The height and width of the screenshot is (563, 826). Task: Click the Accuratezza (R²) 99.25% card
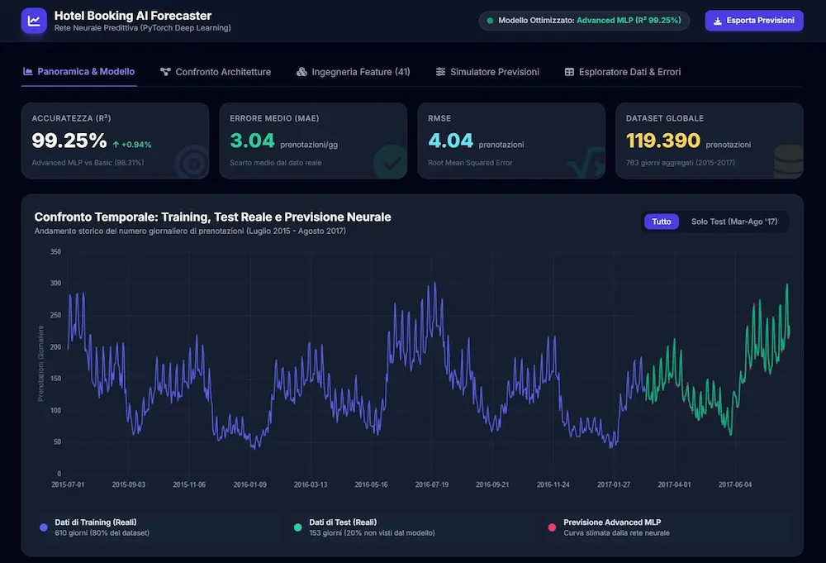[115, 141]
